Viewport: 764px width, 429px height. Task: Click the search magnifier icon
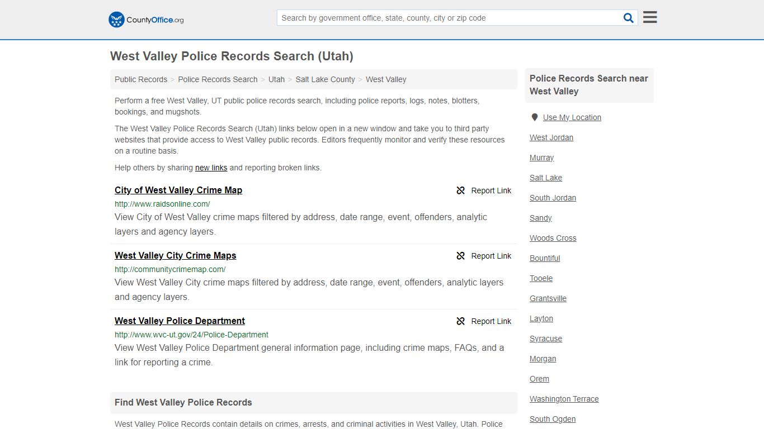(629, 18)
